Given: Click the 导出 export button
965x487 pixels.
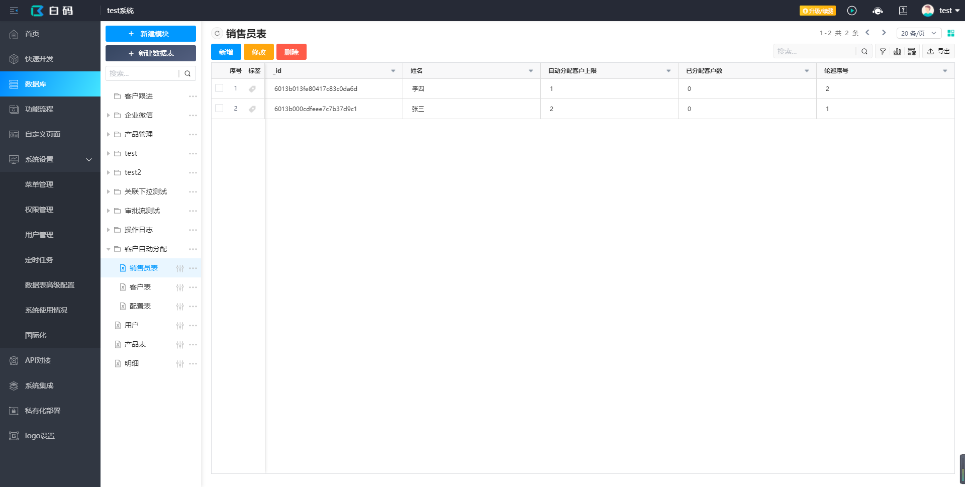Looking at the screenshot, I should click(938, 51).
